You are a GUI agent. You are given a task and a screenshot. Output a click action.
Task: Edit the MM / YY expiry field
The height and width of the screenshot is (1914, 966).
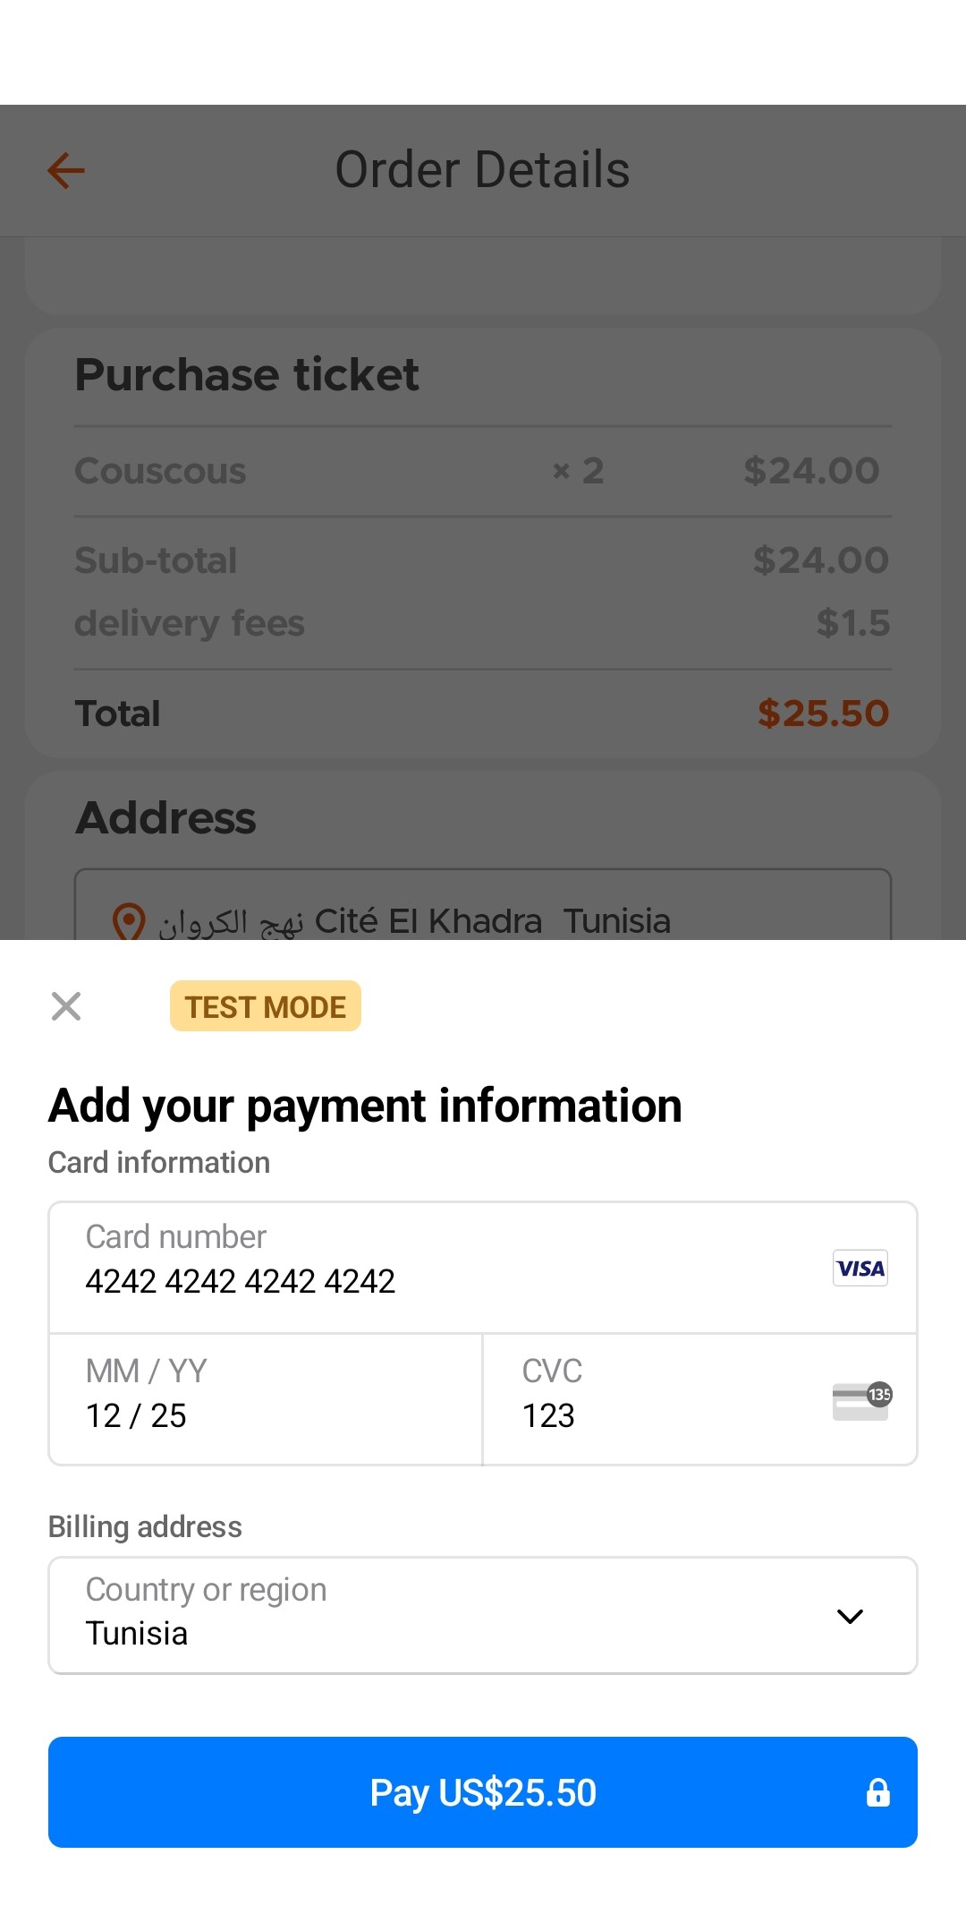(265, 1399)
